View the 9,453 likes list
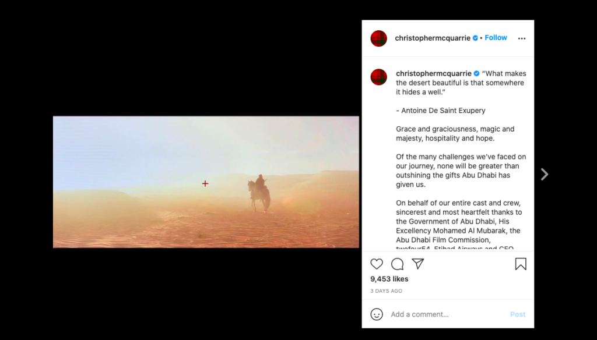This screenshot has height=340, width=597. click(x=389, y=279)
